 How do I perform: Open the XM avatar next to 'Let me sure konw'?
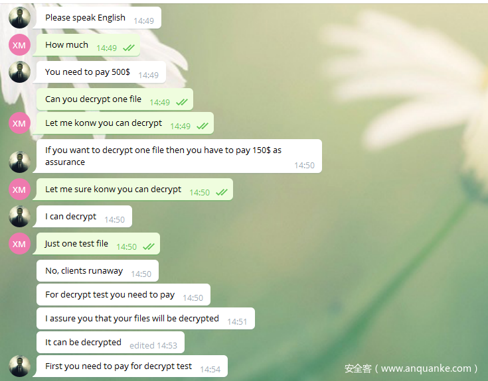(20, 189)
